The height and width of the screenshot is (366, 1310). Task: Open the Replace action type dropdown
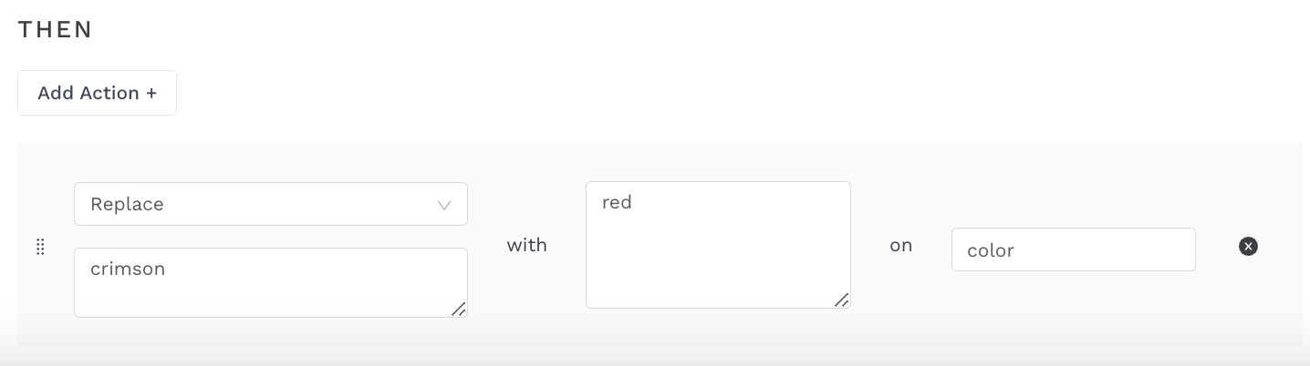(270, 204)
